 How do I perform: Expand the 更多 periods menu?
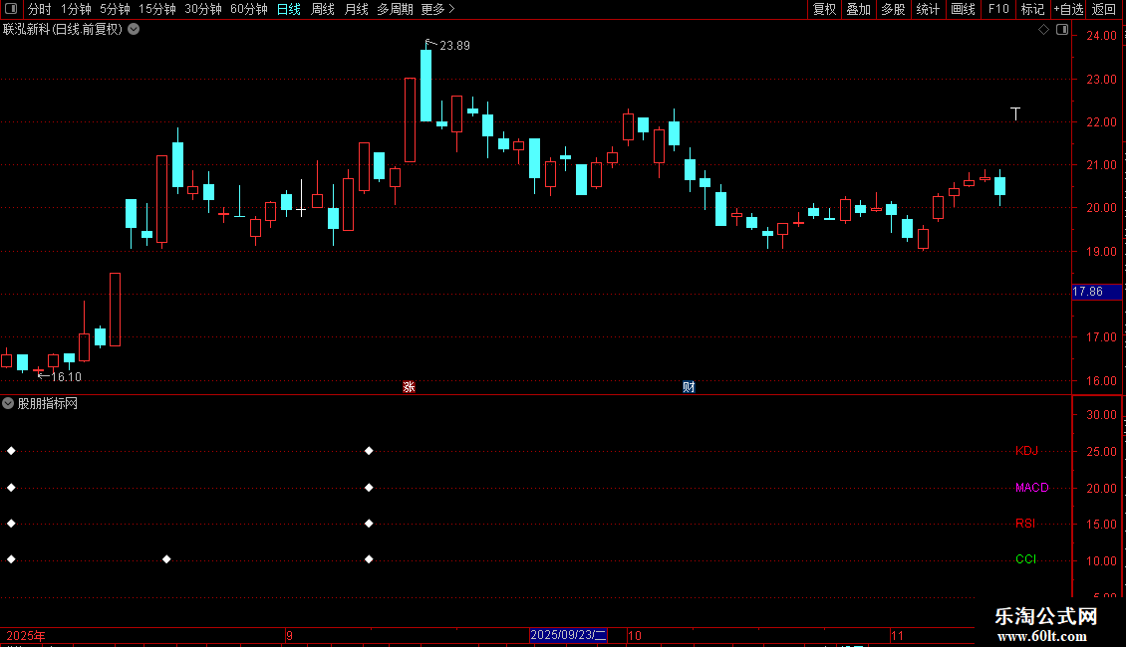[x=437, y=9]
